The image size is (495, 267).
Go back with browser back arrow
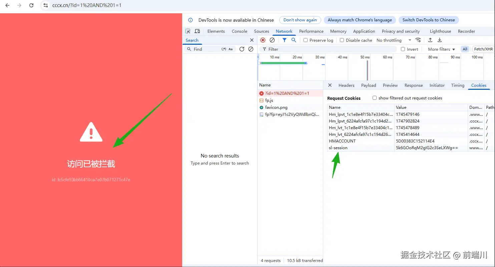7,5
